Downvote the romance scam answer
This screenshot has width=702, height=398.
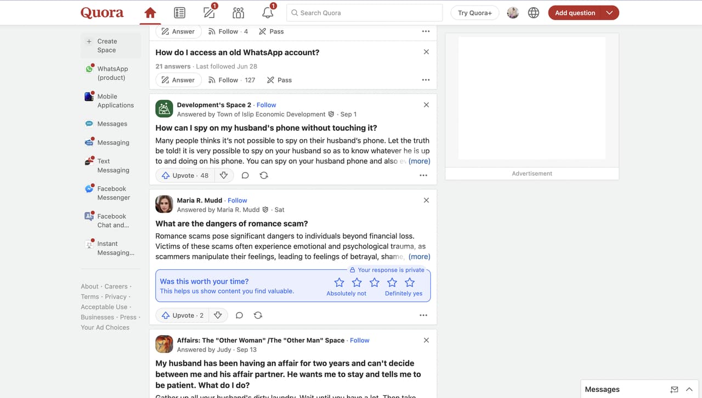pos(218,315)
